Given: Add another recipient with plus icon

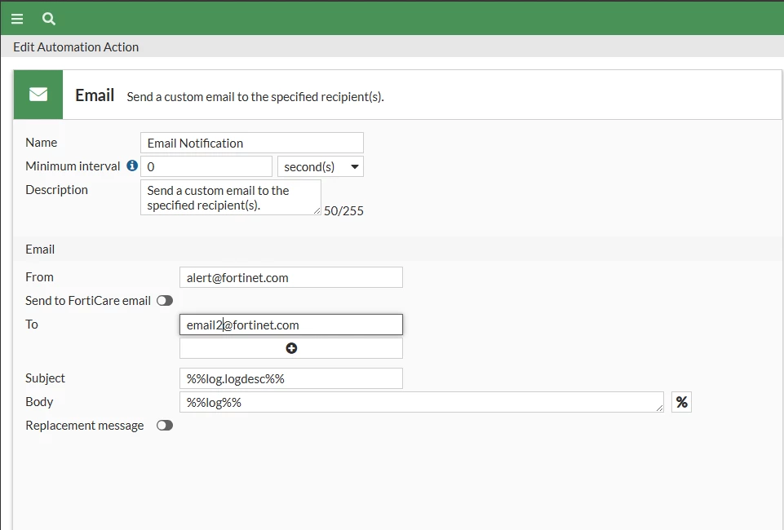Looking at the screenshot, I should (291, 348).
